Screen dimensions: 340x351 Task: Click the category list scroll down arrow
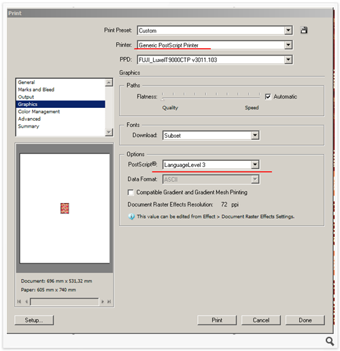coord(109,132)
